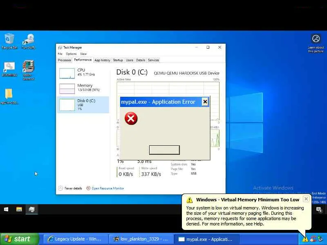The height and width of the screenshot is (245, 327).
Task: Switch to the Processes tab
Action: tap(65, 60)
